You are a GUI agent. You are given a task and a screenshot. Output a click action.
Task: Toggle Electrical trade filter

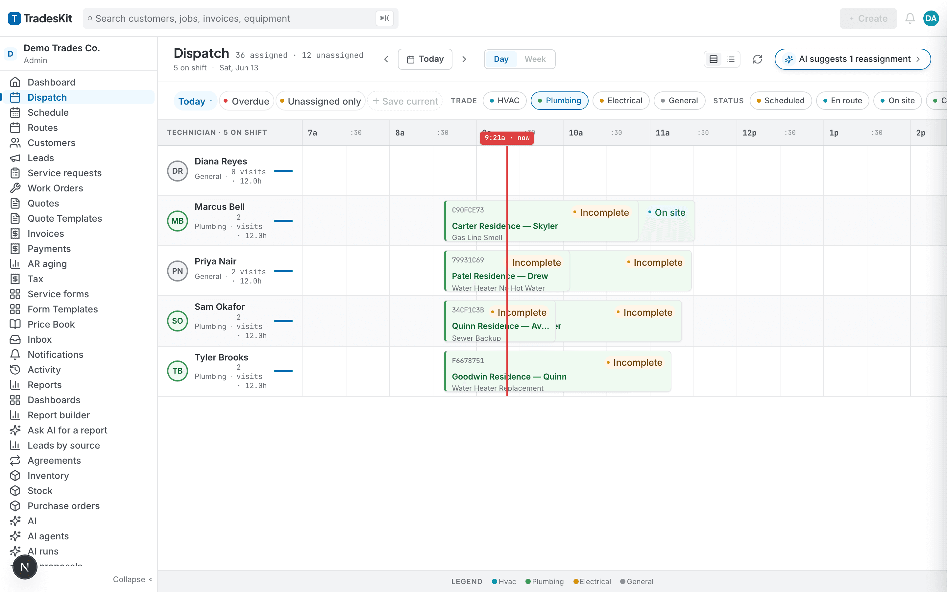point(621,101)
